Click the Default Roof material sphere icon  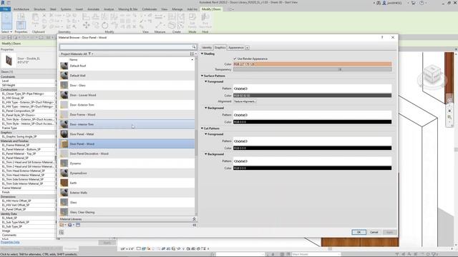coord(64,66)
